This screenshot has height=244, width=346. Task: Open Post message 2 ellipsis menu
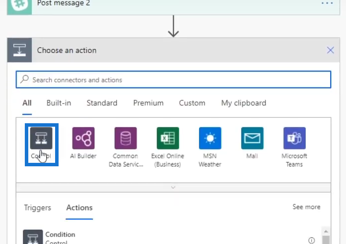click(x=327, y=3)
